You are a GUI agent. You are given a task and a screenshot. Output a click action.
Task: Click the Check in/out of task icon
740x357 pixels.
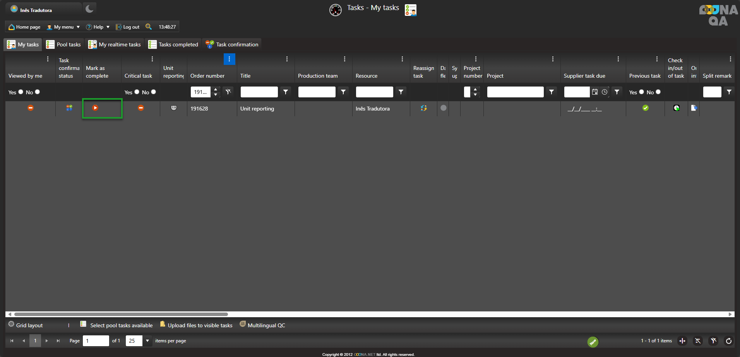coord(677,108)
